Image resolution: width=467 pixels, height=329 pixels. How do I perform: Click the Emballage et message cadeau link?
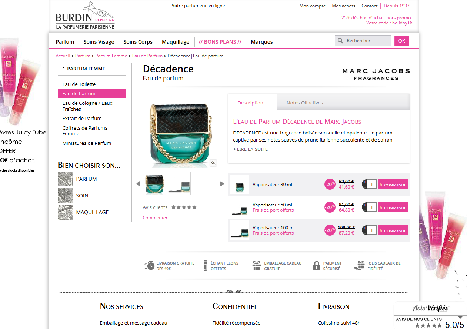click(133, 323)
